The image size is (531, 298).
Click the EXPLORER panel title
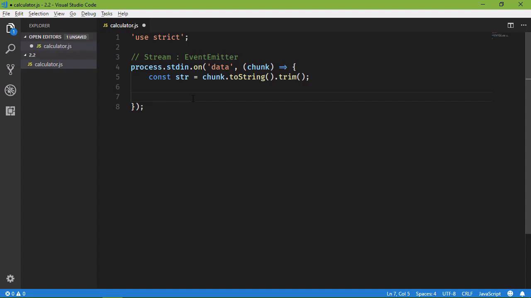point(39,26)
